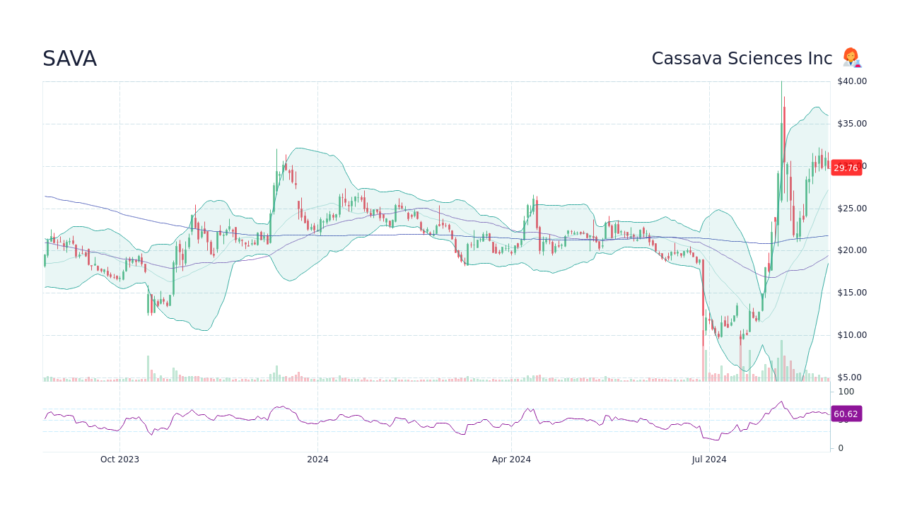
Task: Click the 2024 date axis label
Action: coord(317,460)
